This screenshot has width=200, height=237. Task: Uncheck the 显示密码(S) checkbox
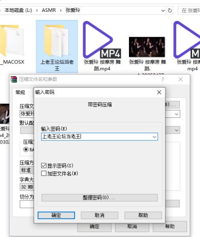click(x=44, y=166)
